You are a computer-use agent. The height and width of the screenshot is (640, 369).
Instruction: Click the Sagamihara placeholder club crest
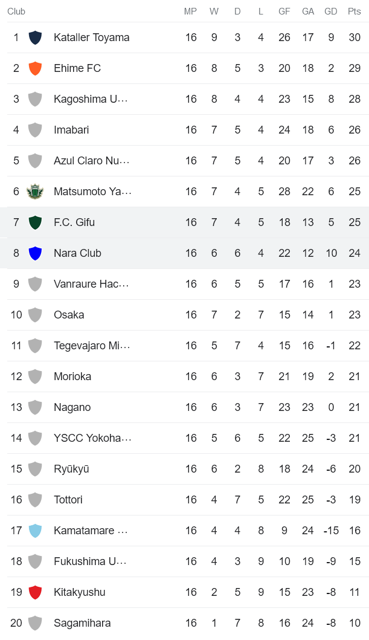tap(35, 622)
